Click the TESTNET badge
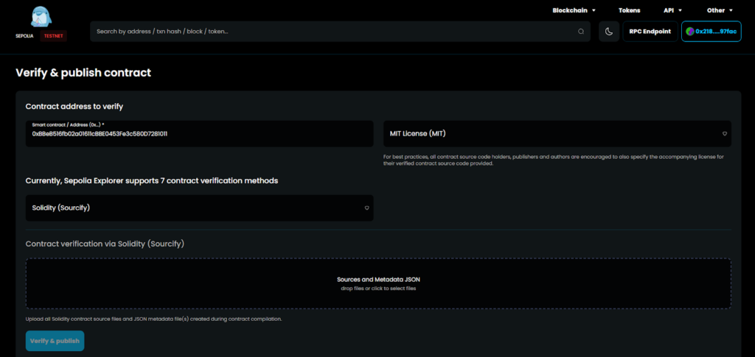Viewport: 755px width, 357px height. (53, 36)
